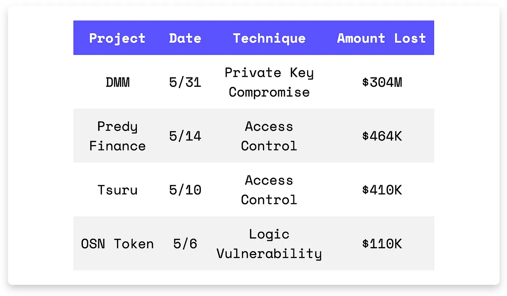The image size is (507, 296).
Task: Click the Private Key Compromise cell
Action: 269,83
